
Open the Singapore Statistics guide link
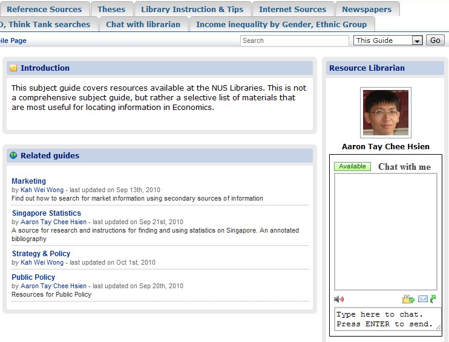[x=46, y=213]
